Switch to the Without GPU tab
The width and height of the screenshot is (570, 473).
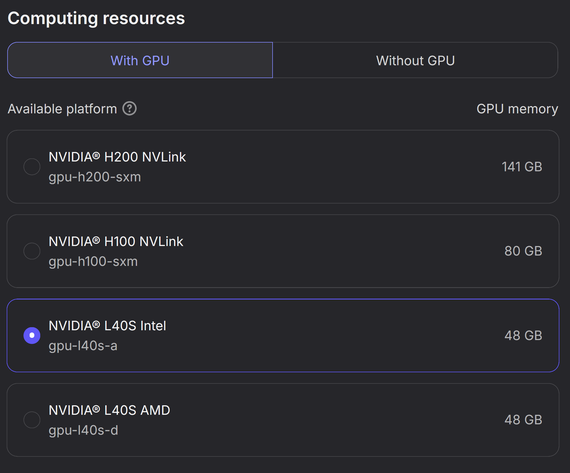[415, 60]
